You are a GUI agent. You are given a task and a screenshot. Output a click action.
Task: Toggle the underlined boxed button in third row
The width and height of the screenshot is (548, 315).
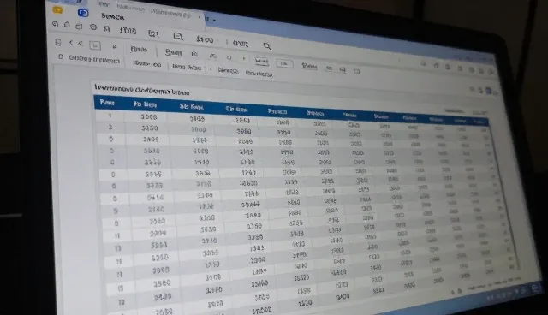[x=262, y=62]
